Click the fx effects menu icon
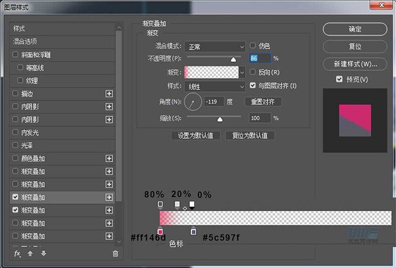Screen dimensions: 396x268 (x=17, y=253)
